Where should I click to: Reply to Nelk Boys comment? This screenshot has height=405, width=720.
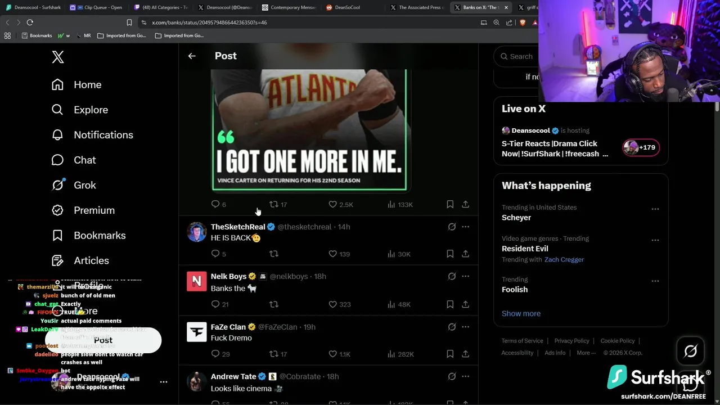click(x=215, y=304)
